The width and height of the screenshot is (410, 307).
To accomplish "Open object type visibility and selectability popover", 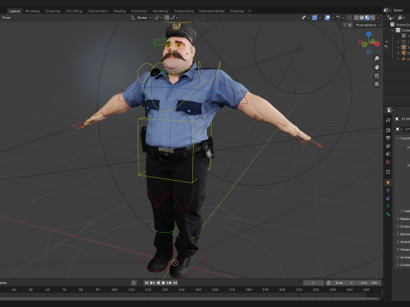I will tap(306, 18).
